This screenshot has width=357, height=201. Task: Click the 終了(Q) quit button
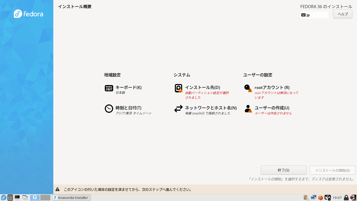tap(284, 170)
